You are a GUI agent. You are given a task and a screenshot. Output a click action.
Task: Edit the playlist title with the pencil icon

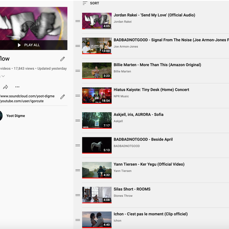pyautogui.click(x=63, y=59)
